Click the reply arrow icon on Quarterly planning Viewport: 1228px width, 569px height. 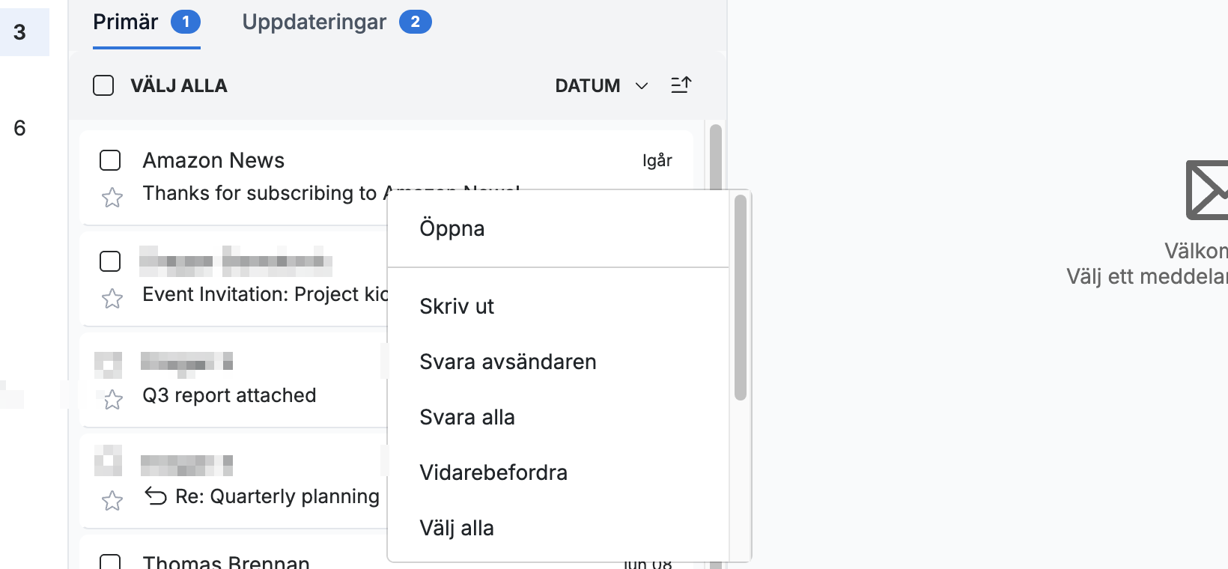click(x=156, y=496)
